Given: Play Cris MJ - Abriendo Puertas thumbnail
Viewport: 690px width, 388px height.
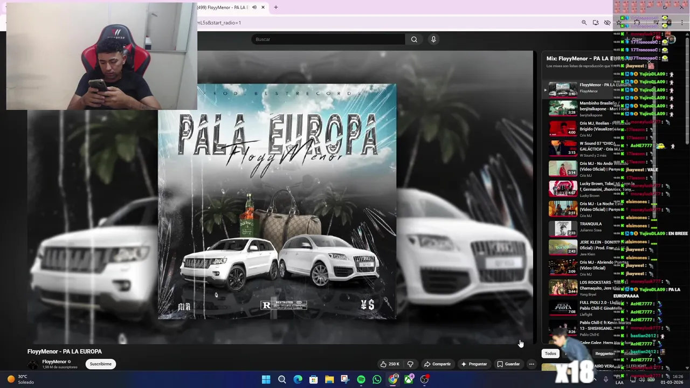Looking at the screenshot, I should (563, 268).
